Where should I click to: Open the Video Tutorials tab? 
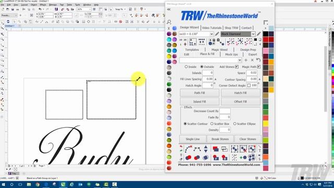[x=211, y=28]
